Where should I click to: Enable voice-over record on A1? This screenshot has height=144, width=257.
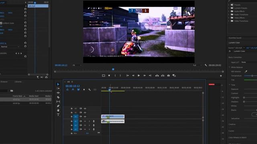pyautogui.click(x=94, y=121)
